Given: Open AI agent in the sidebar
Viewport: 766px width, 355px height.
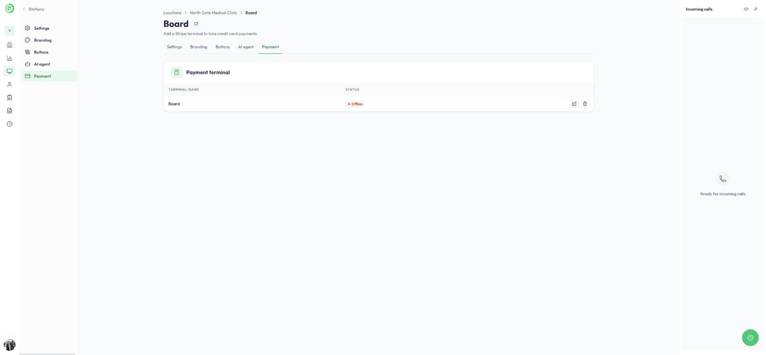Looking at the screenshot, I should tap(49, 64).
